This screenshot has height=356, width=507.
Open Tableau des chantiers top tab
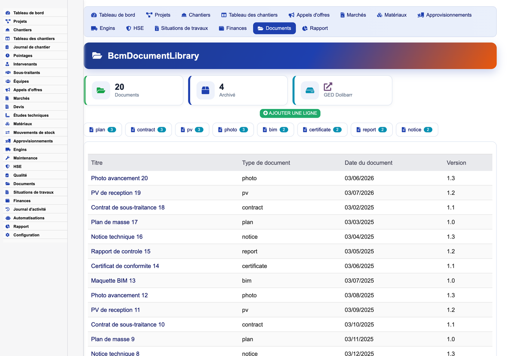tap(249, 15)
